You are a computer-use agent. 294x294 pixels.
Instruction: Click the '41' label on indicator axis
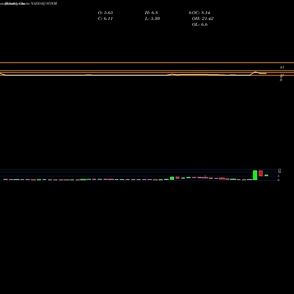click(x=282, y=68)
